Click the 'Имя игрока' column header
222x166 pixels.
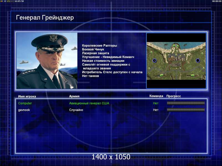coord(27,96)
